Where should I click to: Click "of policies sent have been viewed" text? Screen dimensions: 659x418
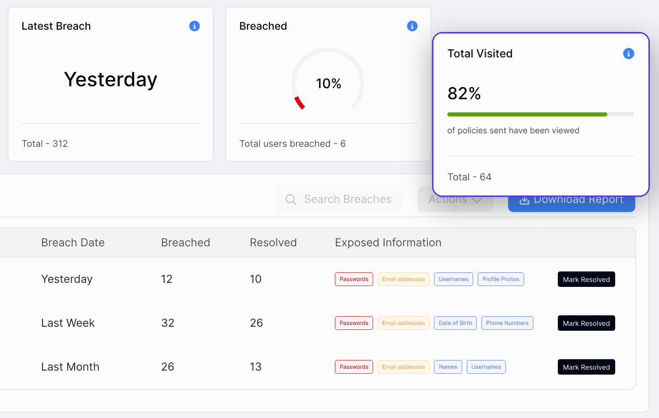[x=513, y=131]
